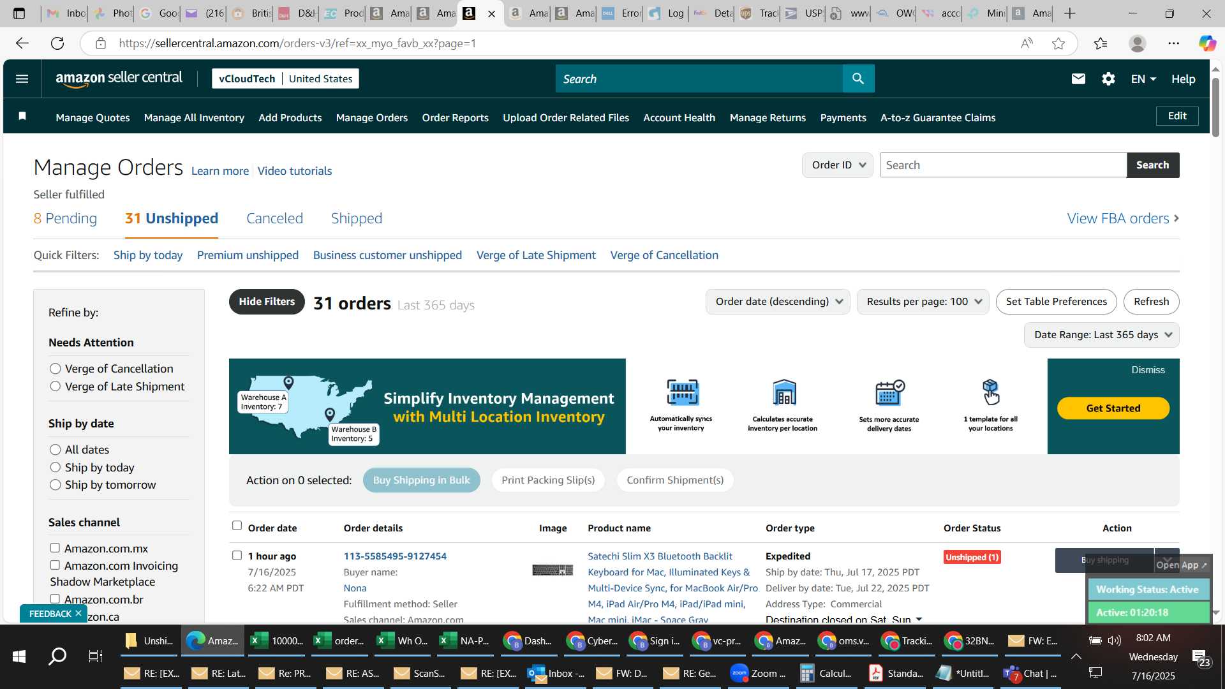Reload the page with browser refresh icon
The width and height of the screenshot is (1225, 689).
point(57,43)
